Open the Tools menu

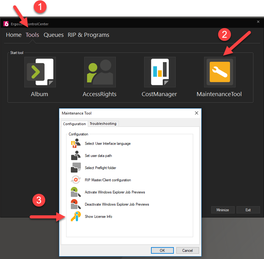pyautogui.click(x=32, y=35)
